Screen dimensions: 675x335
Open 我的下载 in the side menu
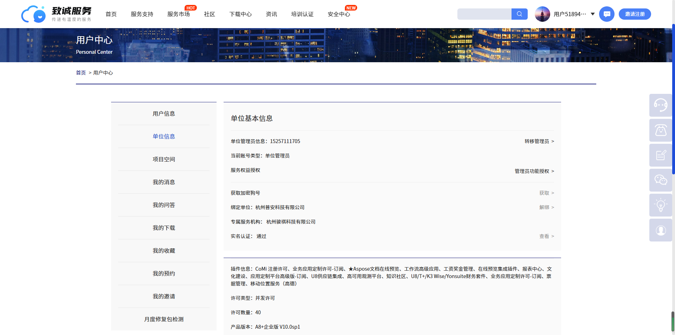tap(164, 228)
